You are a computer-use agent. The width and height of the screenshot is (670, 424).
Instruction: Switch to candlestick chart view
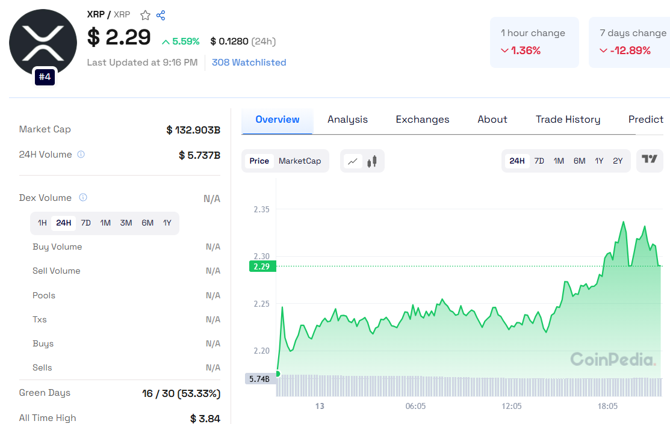click(373, 161)
